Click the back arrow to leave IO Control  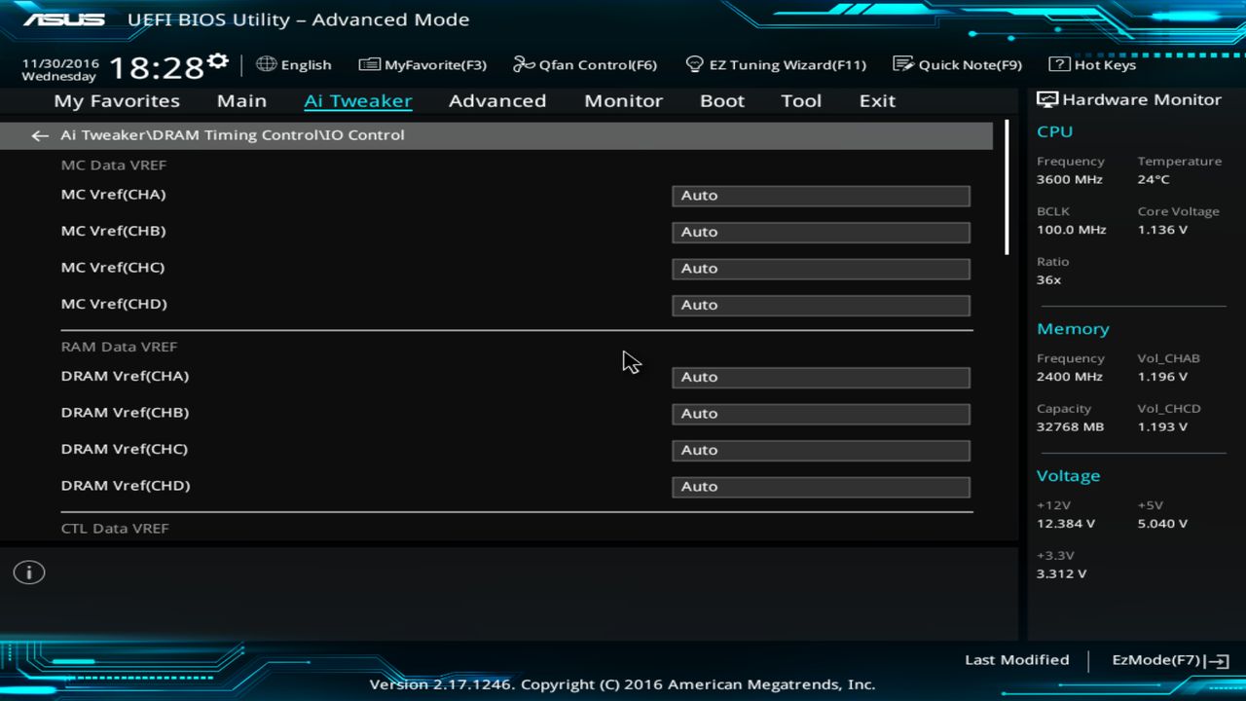click(x=39, y=135)
